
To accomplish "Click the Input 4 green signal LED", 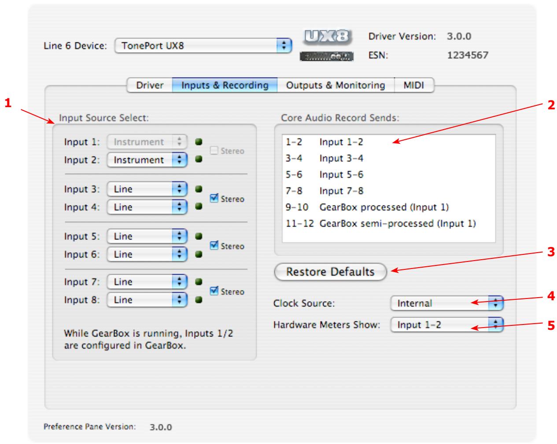I will click(x=198, y=207).
